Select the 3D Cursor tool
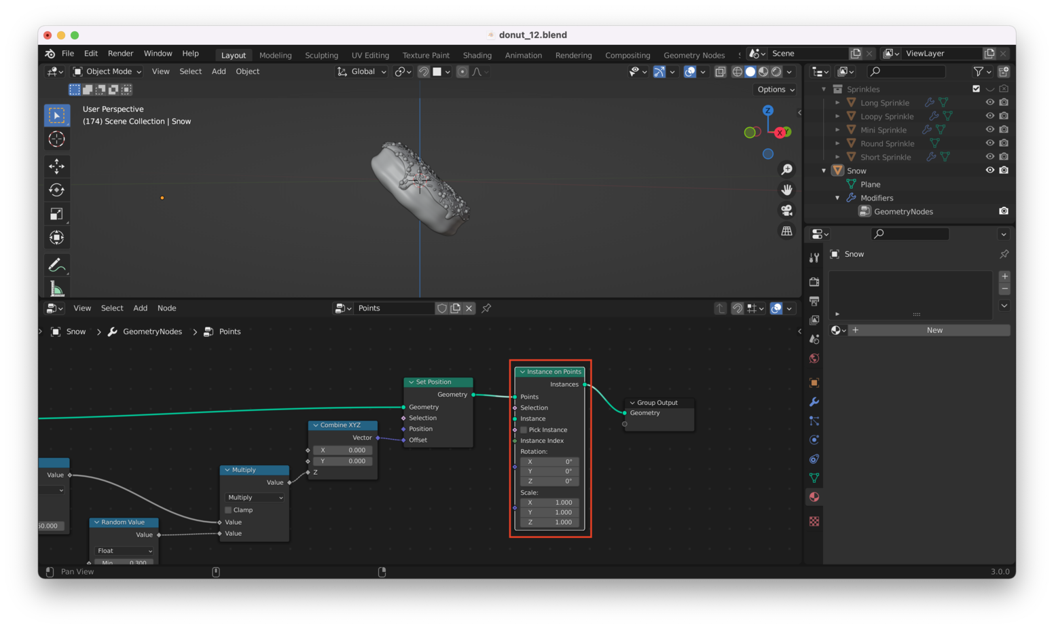1054x629 pixels. (56, 139)
